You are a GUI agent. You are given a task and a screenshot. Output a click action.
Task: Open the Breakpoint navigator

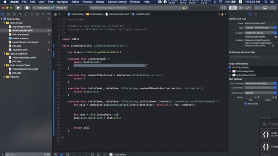coord(43,14)
